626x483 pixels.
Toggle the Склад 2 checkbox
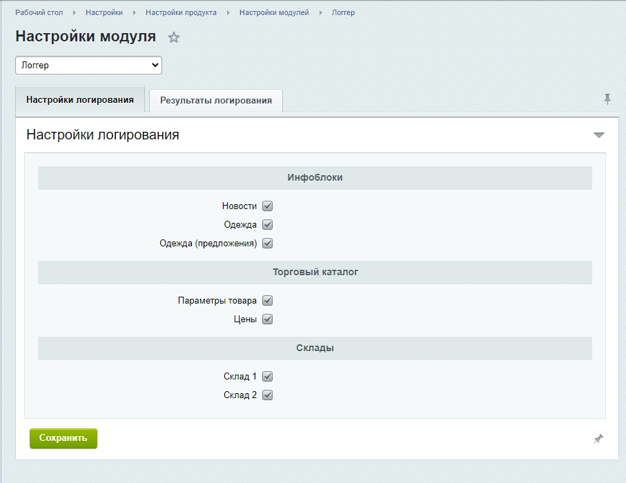tap(268, 395)
